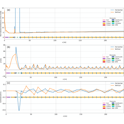
Task: Click the '(b)' panel label
Action: click(8, 47)
